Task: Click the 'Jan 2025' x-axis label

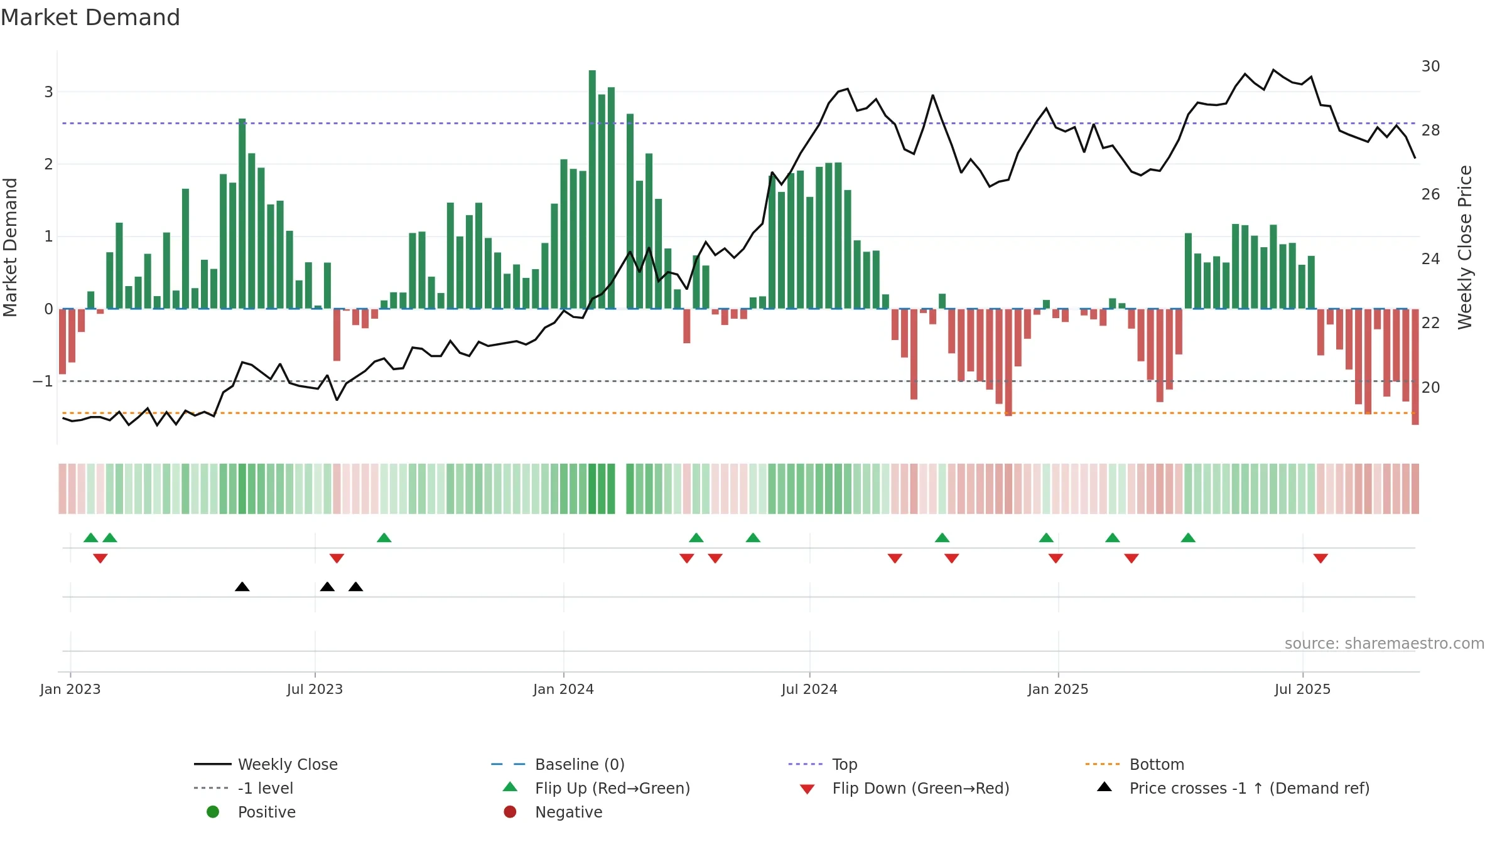Action: tap(1059, 690)
